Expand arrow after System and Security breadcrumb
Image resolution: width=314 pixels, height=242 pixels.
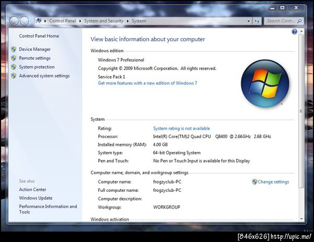[x=128, y=21]
